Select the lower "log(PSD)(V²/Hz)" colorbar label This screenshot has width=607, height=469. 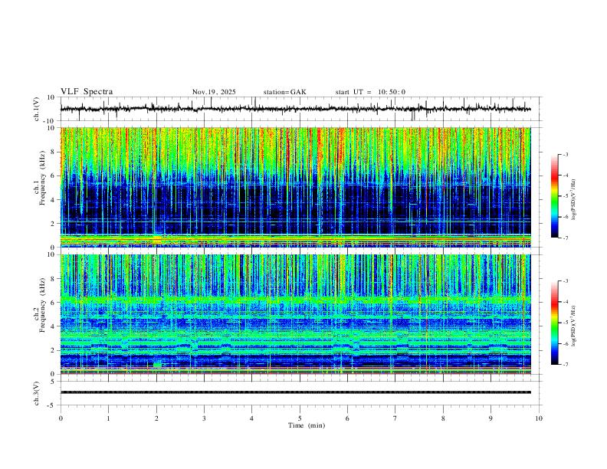click(574, 326)
